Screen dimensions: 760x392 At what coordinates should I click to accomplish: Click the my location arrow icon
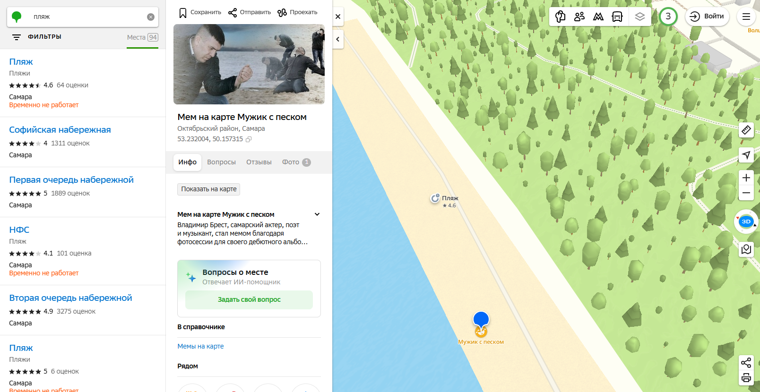tap(746, 155)
